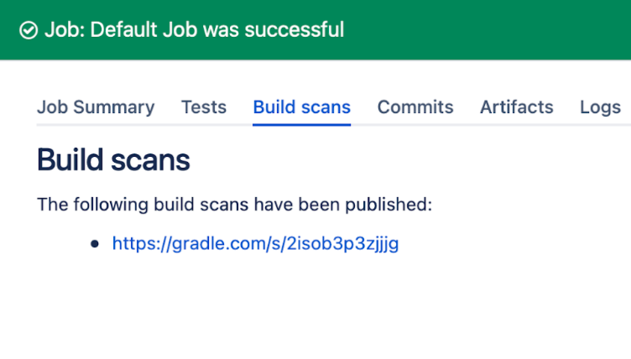Click the bullet point before the Gradle link
The image size is (631, 359).
click(95, 244)
